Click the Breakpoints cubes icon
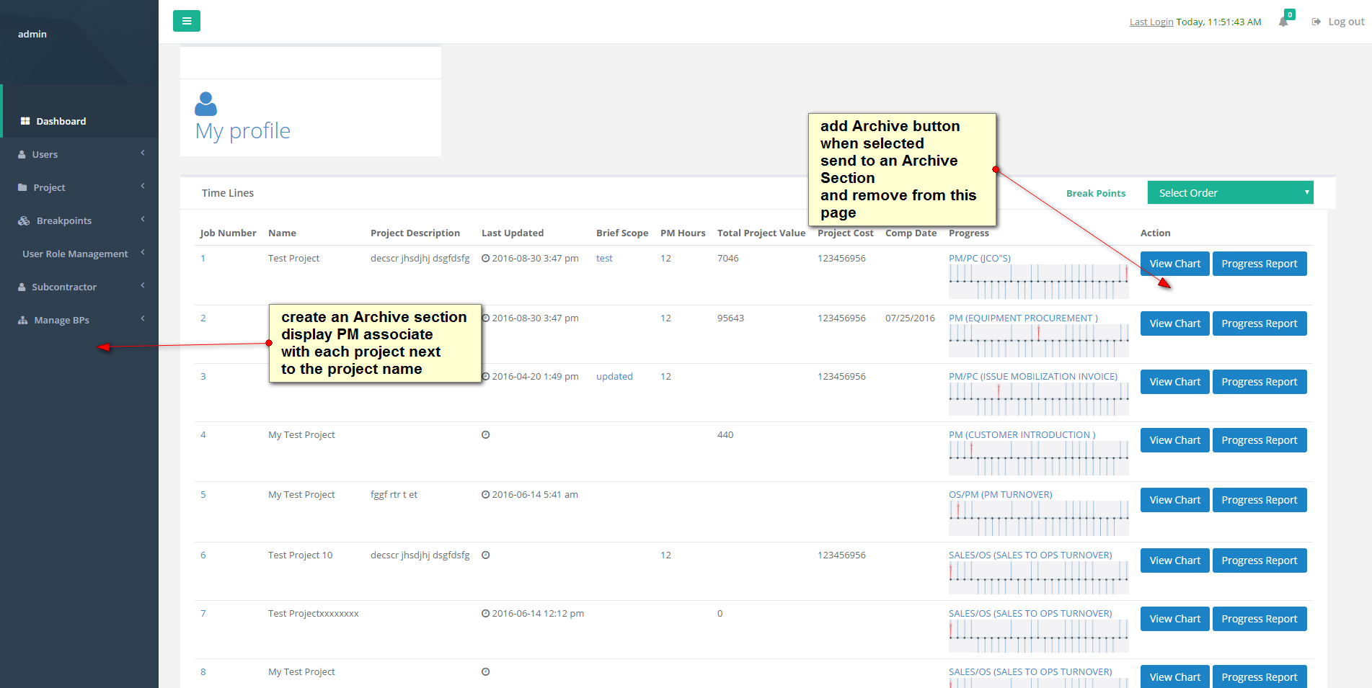Image resolution: width=1372 pixels, height=688 pixels. [24, 220]
